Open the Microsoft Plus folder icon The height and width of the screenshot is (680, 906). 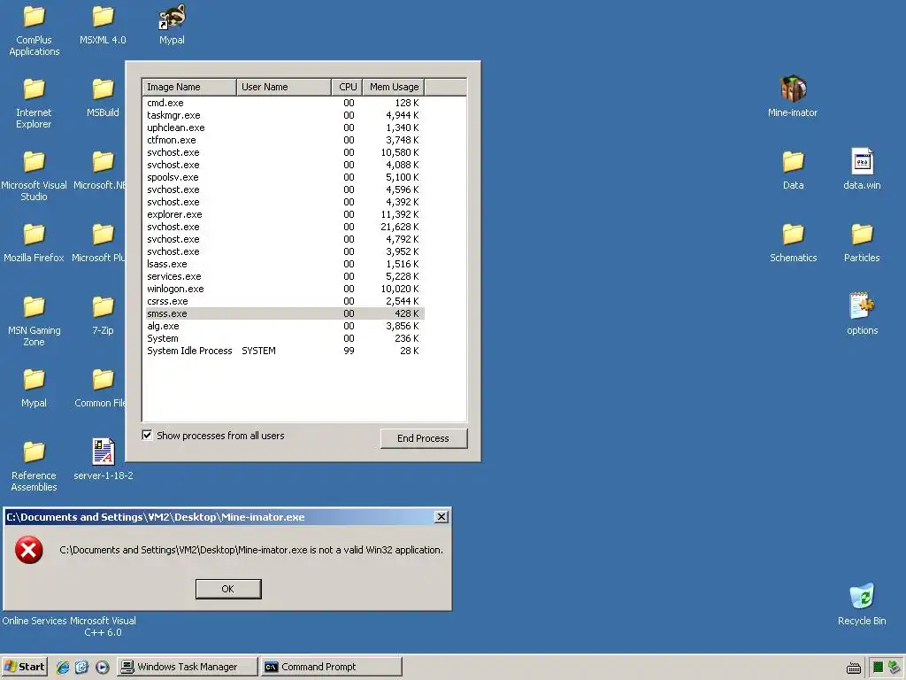103,235
